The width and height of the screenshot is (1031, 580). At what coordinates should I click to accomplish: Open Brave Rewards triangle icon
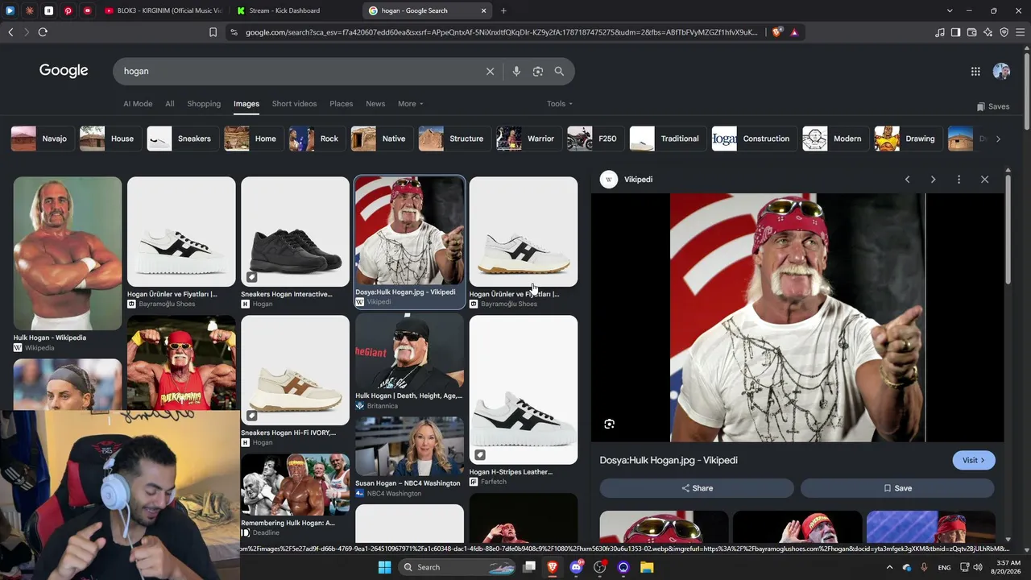click(x=794, y=32)
